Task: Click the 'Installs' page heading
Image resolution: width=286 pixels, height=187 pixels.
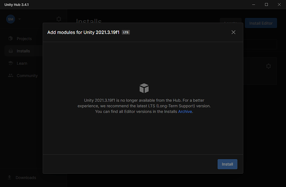Action: tap(89, 21)
